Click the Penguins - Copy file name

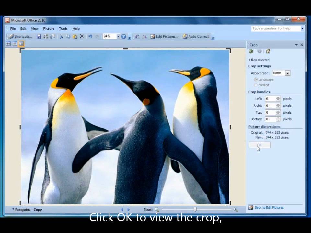tap(29, 210)
